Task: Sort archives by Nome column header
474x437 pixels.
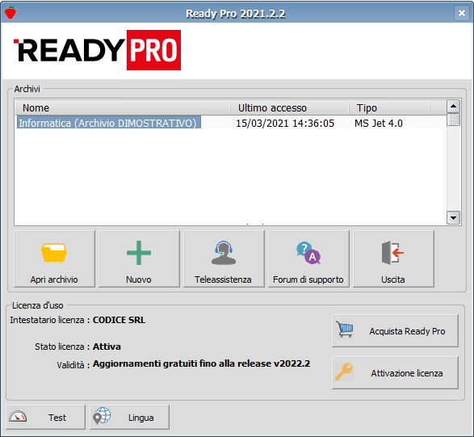Action: tap(123, 108)
